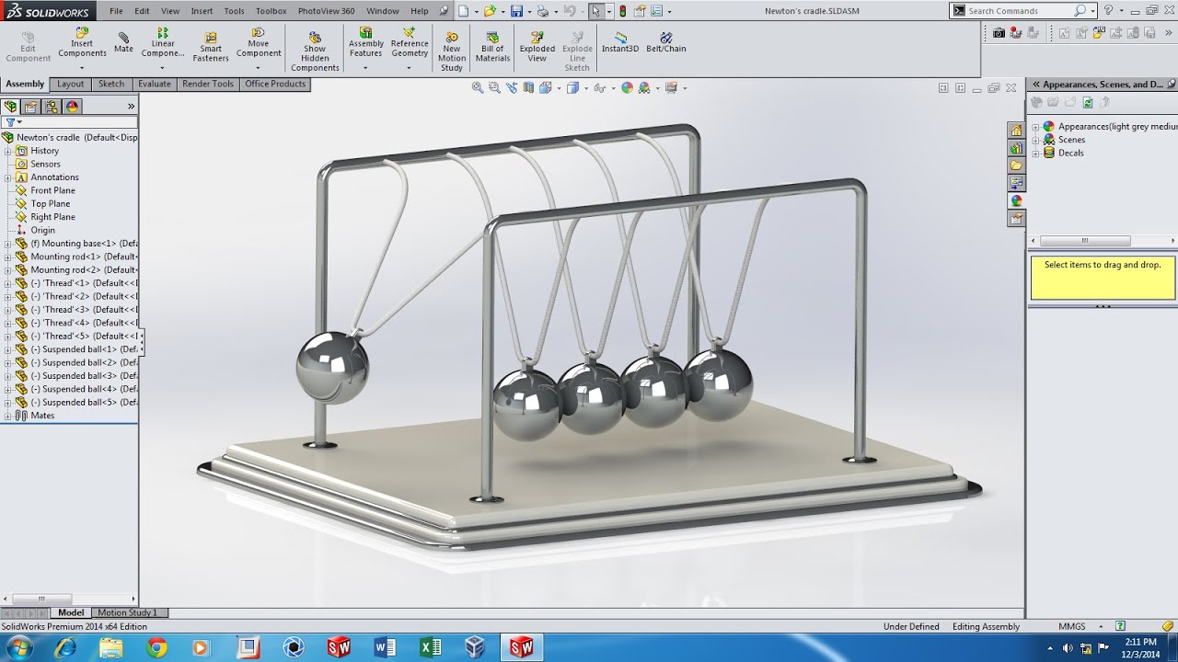Expand the Scenes node

point(1035,140)
